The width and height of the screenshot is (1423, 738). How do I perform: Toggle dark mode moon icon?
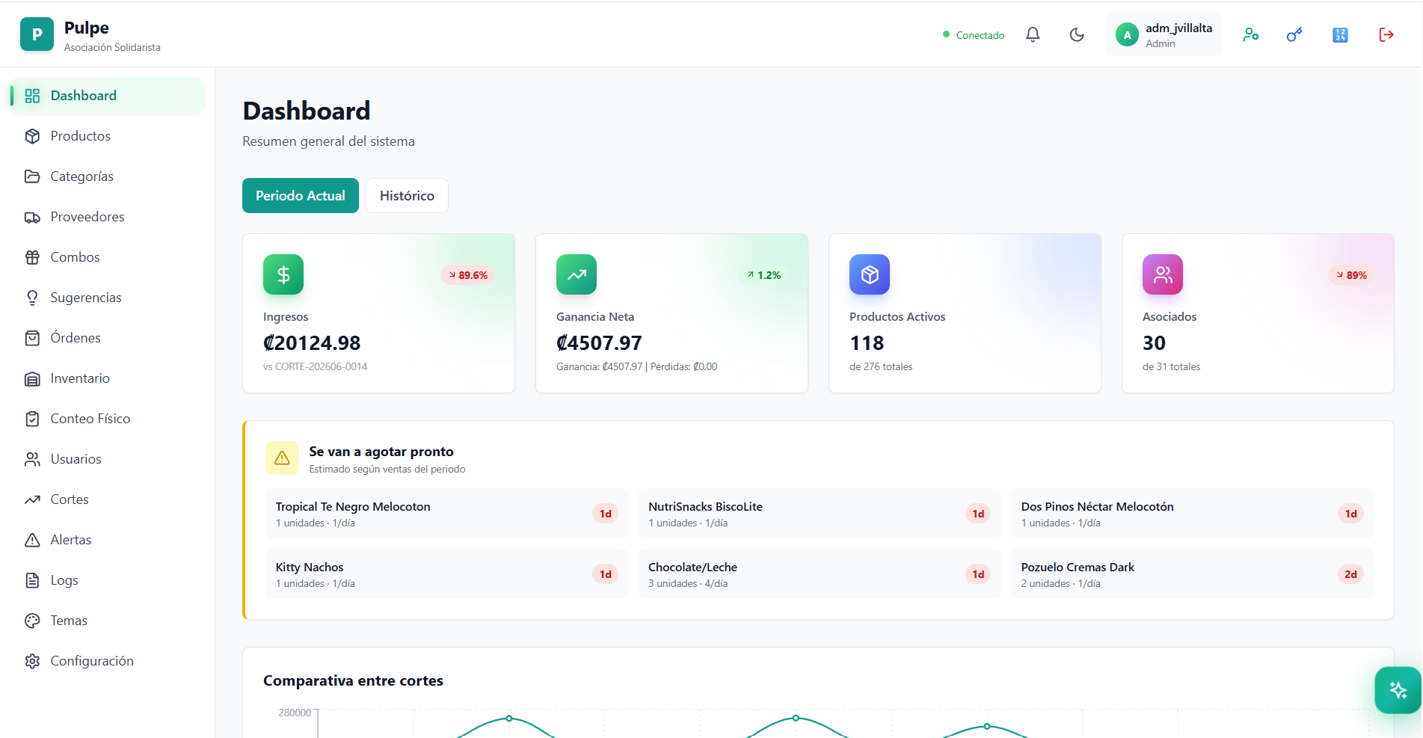coord(1077,34)
